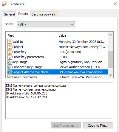Click the Value column header
The image size is (119, 132).
point(82,35)
